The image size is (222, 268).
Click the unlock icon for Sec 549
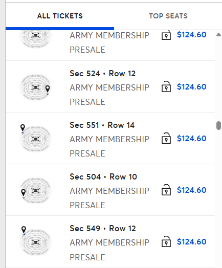(x=166, y=241)
